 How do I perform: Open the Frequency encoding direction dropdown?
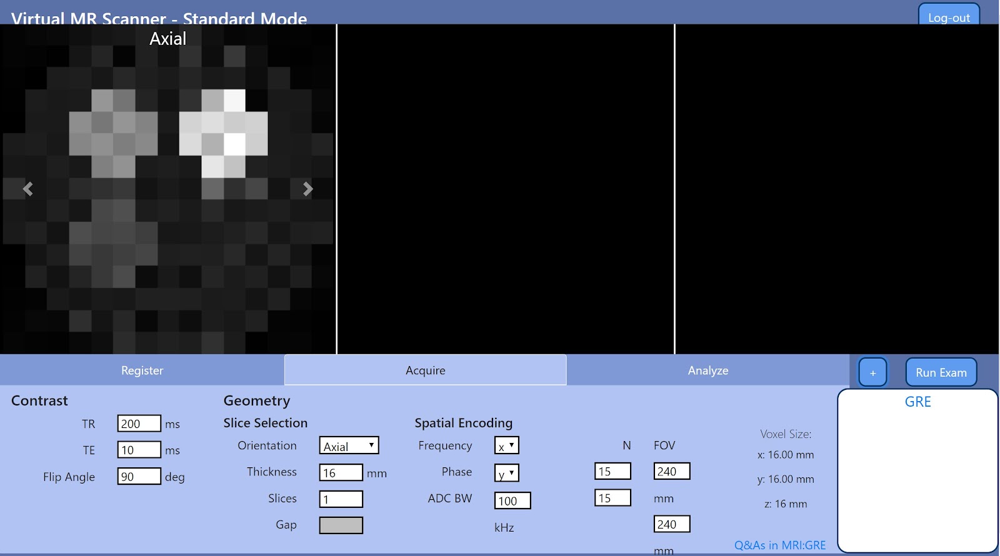[506, 445]
